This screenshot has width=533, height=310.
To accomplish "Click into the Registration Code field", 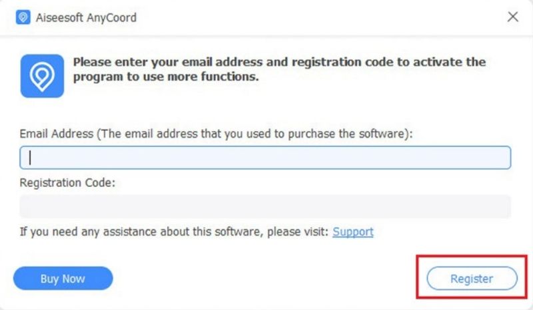I will [265, 206].
